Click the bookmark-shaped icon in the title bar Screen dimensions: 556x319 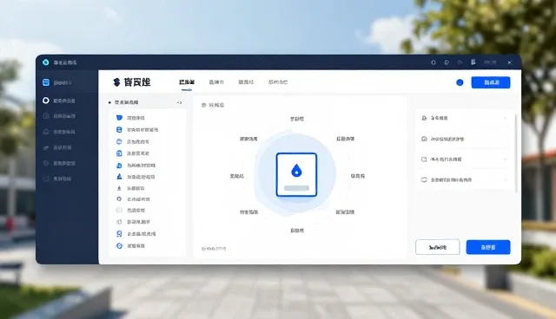[473, 62]
